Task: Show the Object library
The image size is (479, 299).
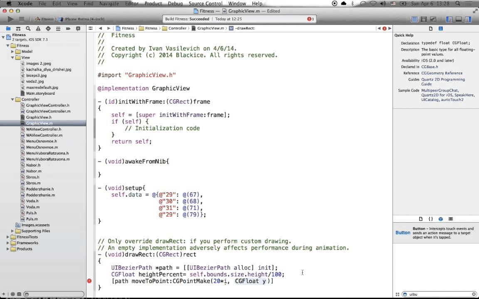Action: pos(441,219)
